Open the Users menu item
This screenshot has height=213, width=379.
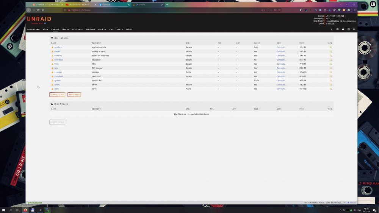click(66, 30)
